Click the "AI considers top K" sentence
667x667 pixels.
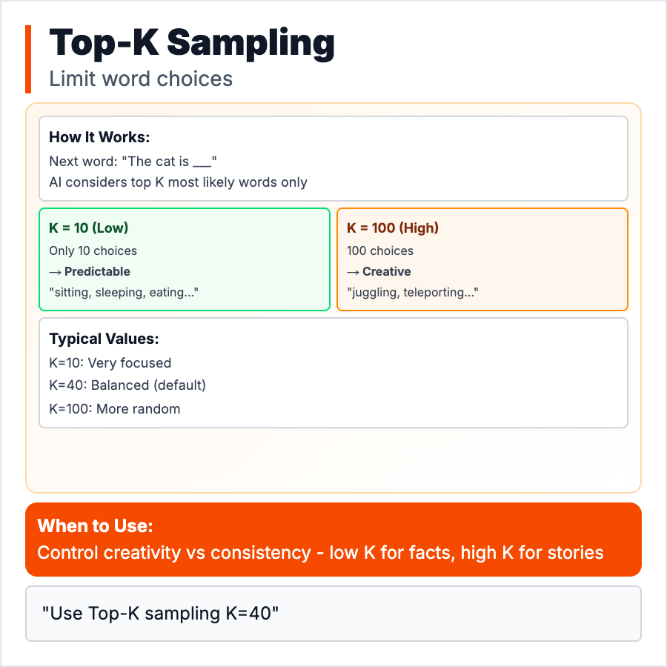click(x=178, y=182)
